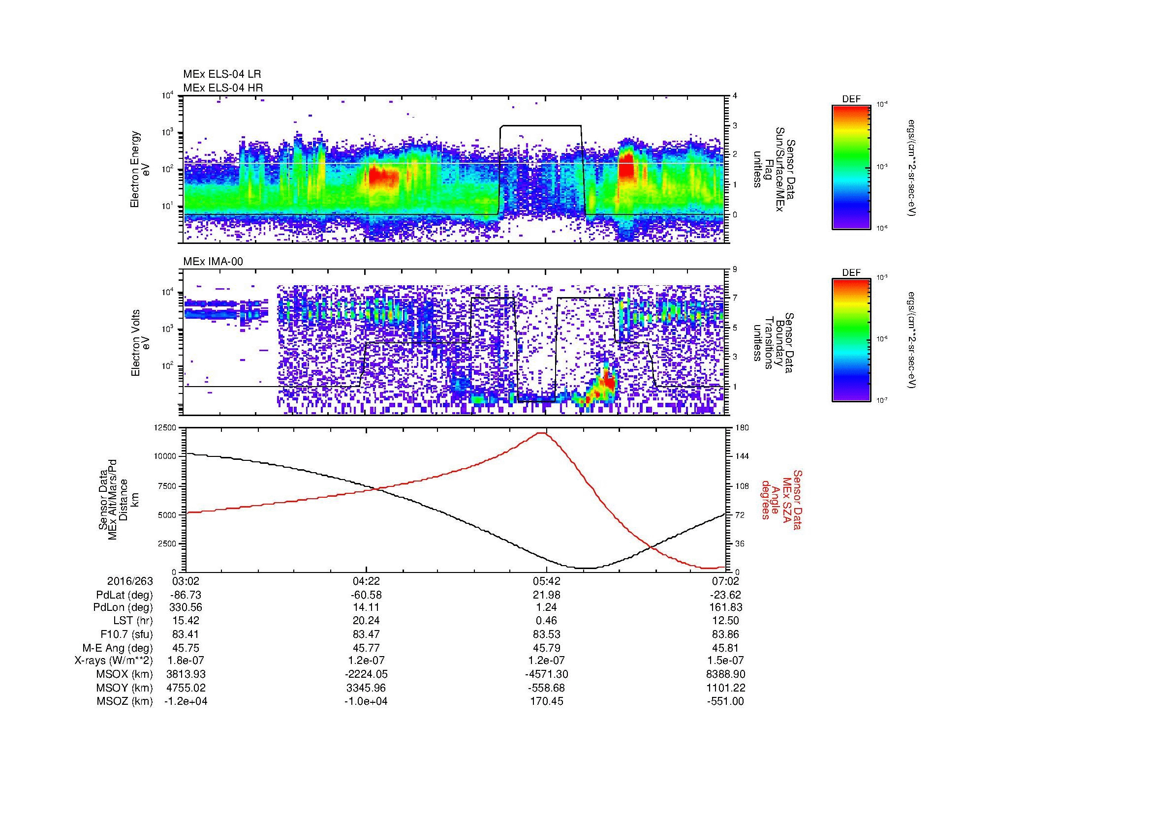This screenshot has height=813, width=1151.
Task: Click the altitude axis tick '7500'
Action: point(167,486)
